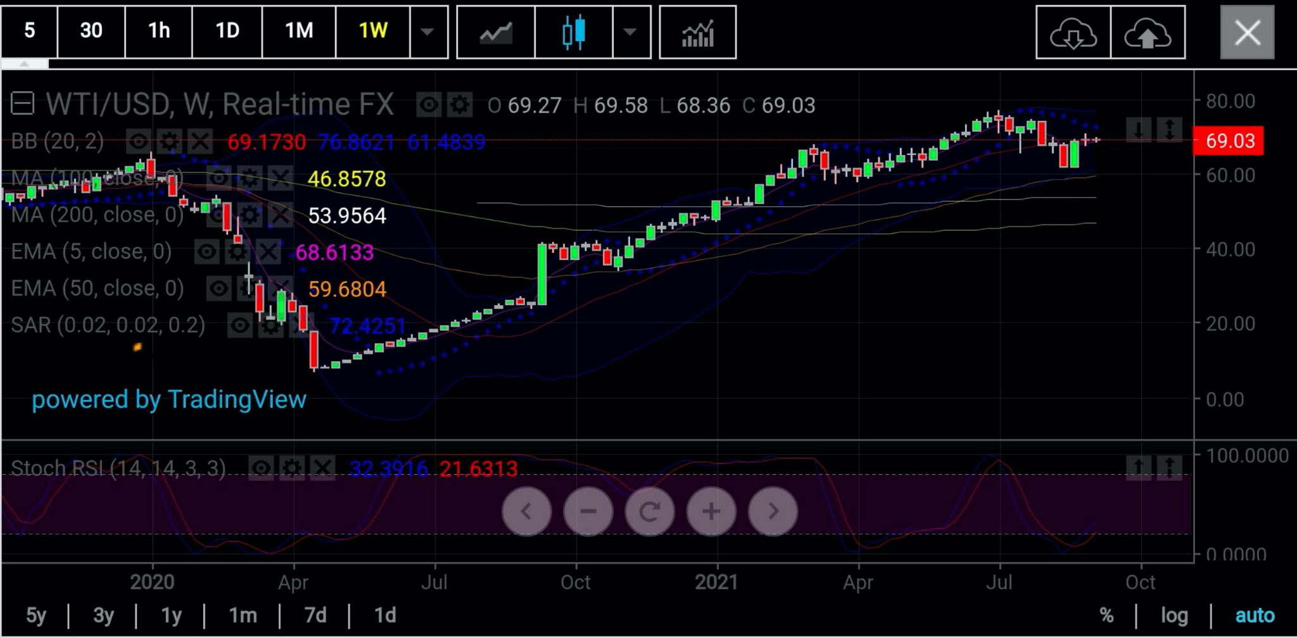Remove the Stoch RSI indicator
The width and height of the screenshot is (1297, 638).
tap(323, 469)
